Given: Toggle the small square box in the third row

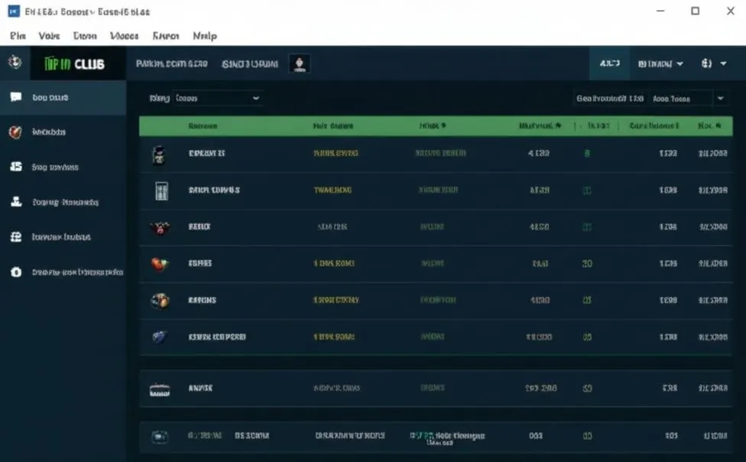Looking at the screenshot, I should click(x=587, y=227).
